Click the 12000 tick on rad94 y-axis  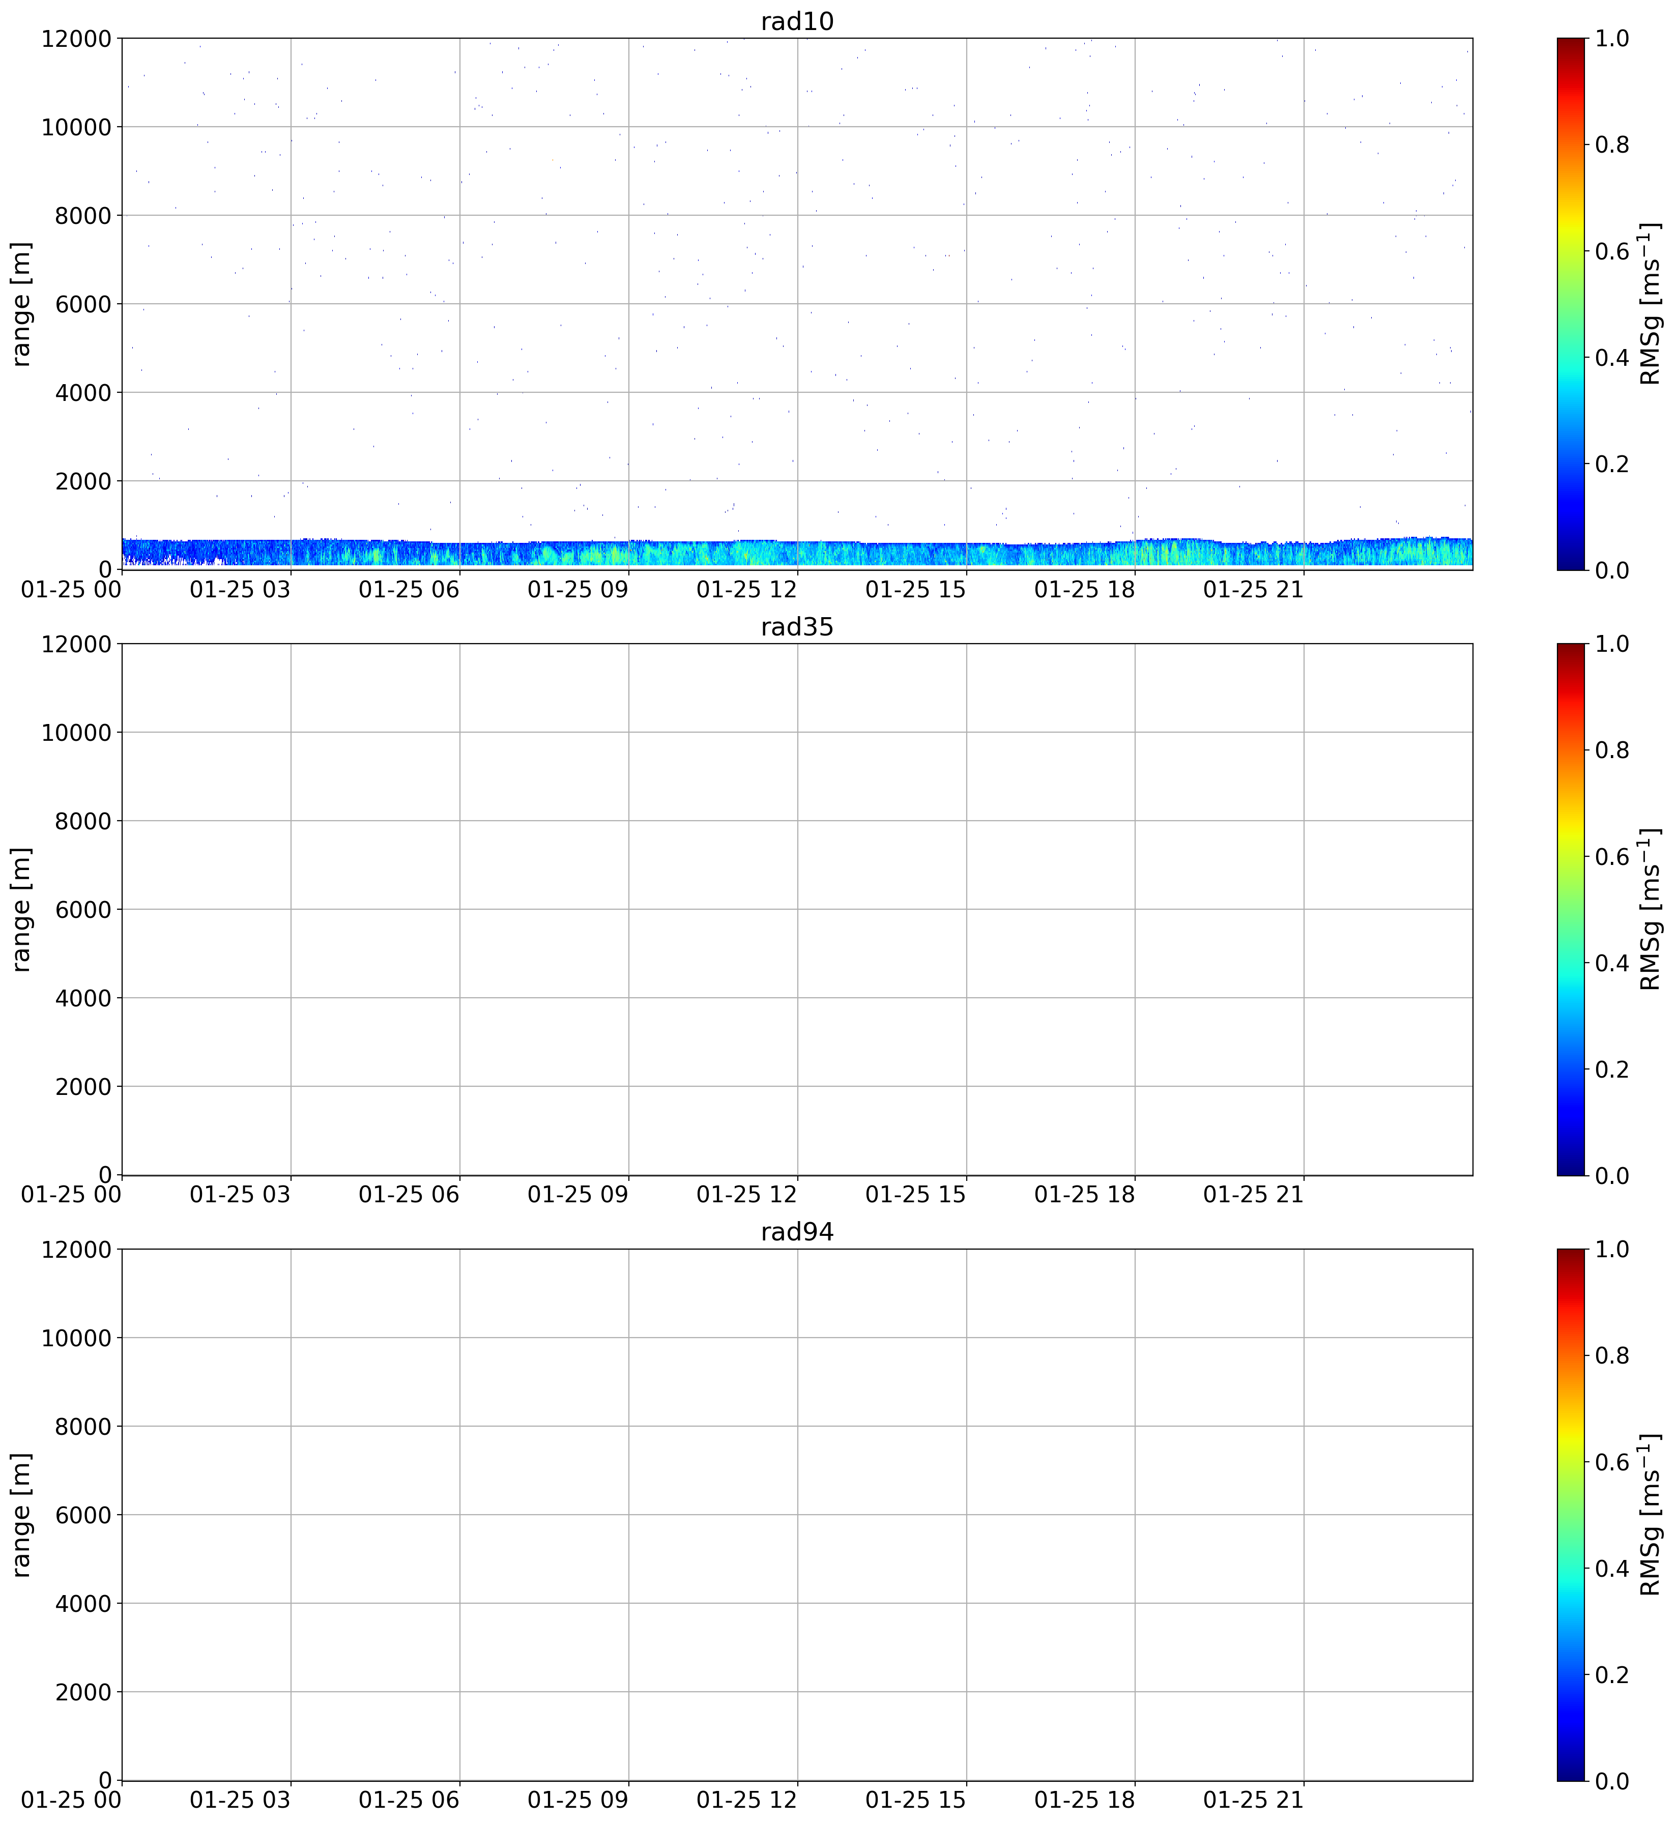pos(76,1249)
